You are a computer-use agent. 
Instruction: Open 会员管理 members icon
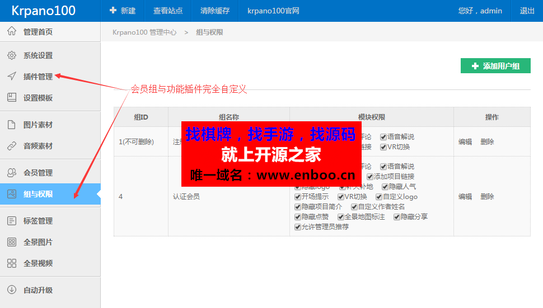click(x=12, y=173)
